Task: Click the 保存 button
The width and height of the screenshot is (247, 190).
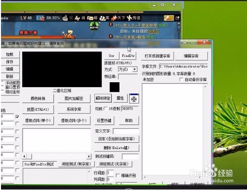Action: [10, 62]
